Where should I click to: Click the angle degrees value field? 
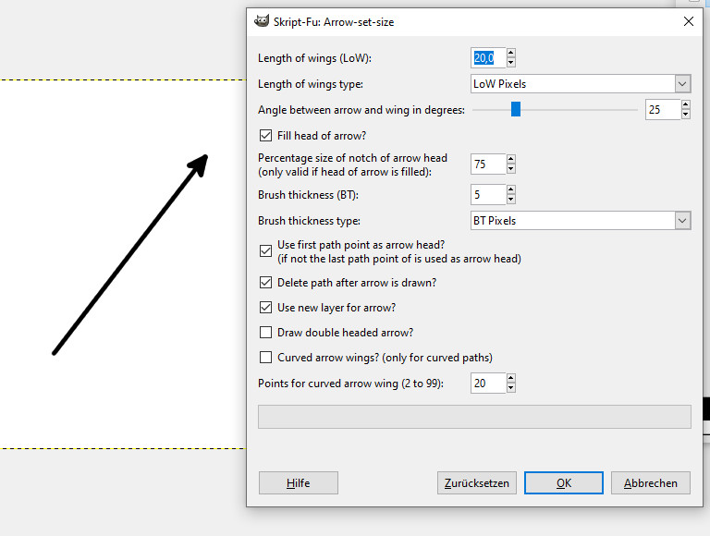663,110
